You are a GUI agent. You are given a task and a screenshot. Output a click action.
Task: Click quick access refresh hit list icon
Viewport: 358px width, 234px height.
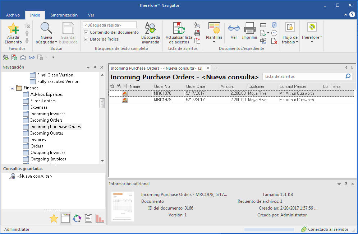(x=14, y=57)
